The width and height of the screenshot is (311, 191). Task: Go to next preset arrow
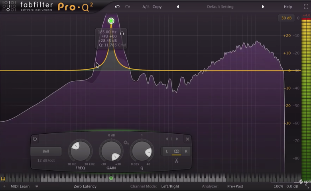263,7
